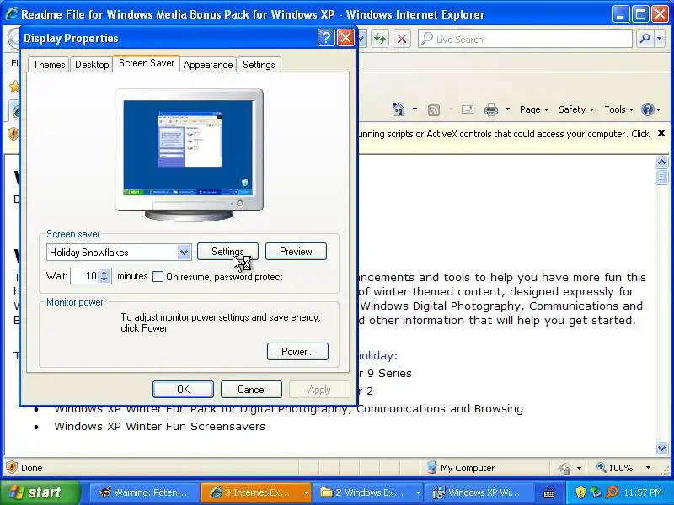Expand the zoom level dropdown arrow
Viewport: 674px width, 505px height.
[648, 468]
